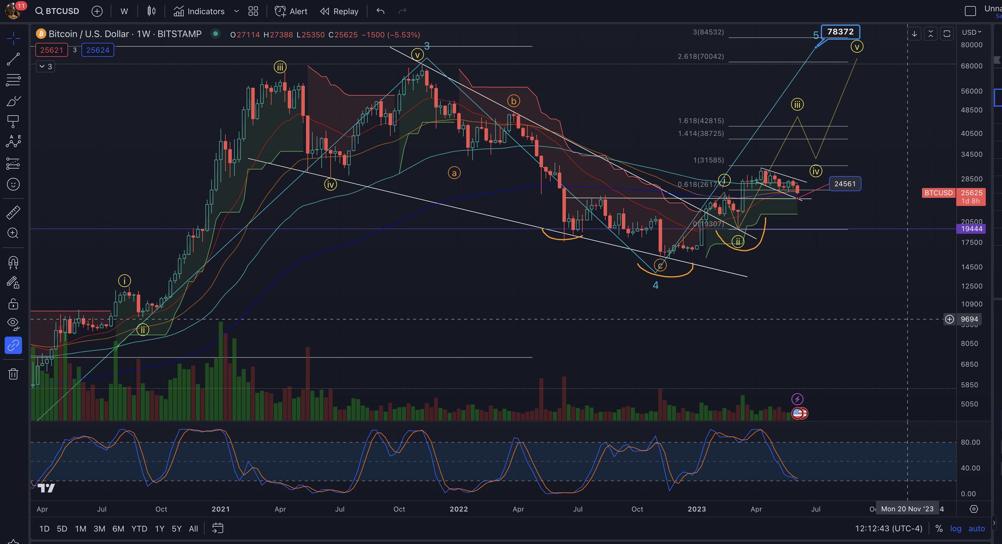Select the All time range
The width and height of the screenshot is (1002, 544).
pyautogui.click(x=193, y=528)
